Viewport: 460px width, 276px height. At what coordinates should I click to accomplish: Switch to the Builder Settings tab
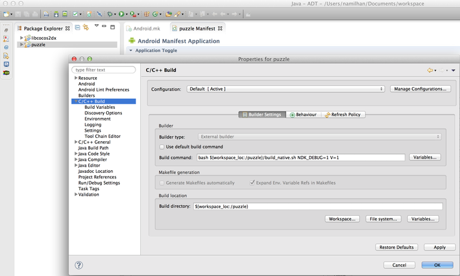click(262, 114)
